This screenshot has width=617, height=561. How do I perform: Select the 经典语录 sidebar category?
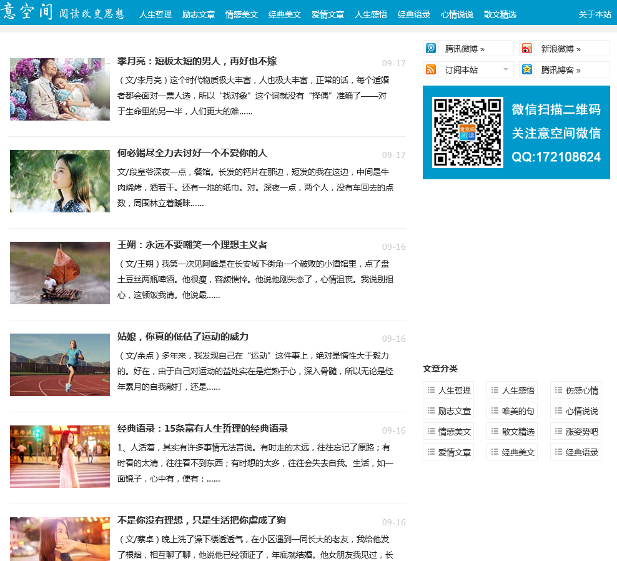point(576,452)
